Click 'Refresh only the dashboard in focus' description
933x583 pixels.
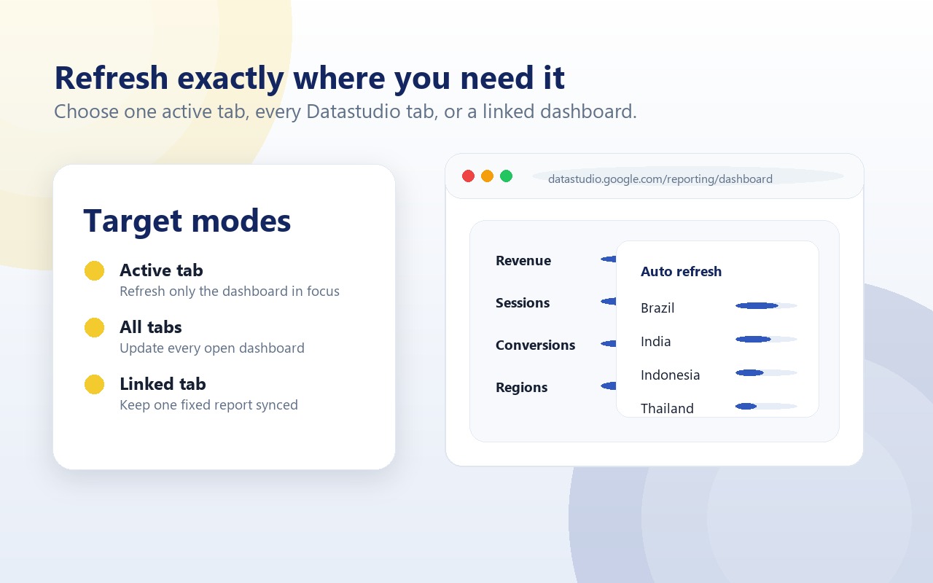coord(230,291)
